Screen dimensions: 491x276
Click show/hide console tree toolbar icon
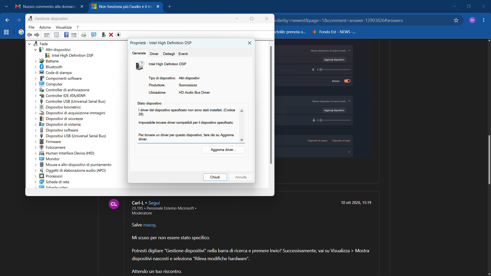pyautogui.click(x=47, y=35)
